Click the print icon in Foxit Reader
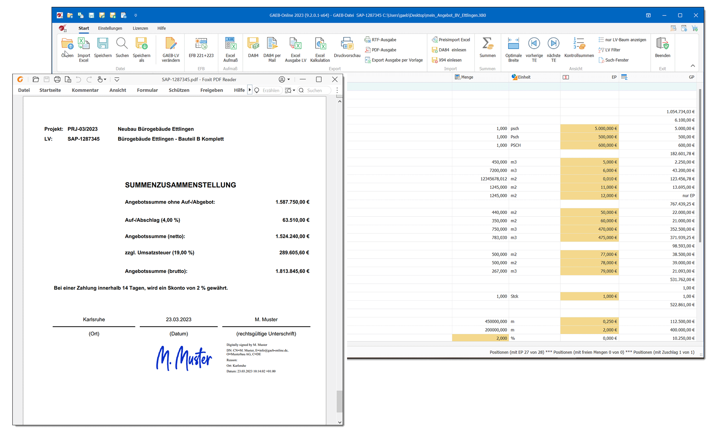 click(57, 79)
